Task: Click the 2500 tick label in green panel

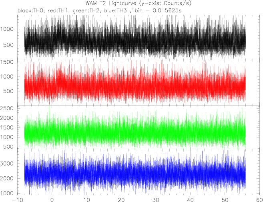Action: 6,108
